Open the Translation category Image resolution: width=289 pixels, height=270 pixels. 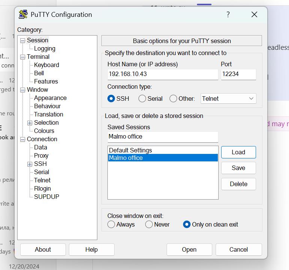(49, 114)
